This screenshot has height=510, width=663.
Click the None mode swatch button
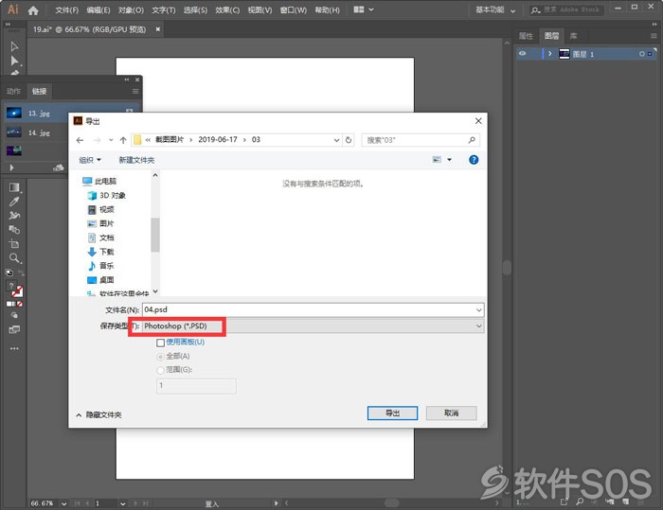20,304
